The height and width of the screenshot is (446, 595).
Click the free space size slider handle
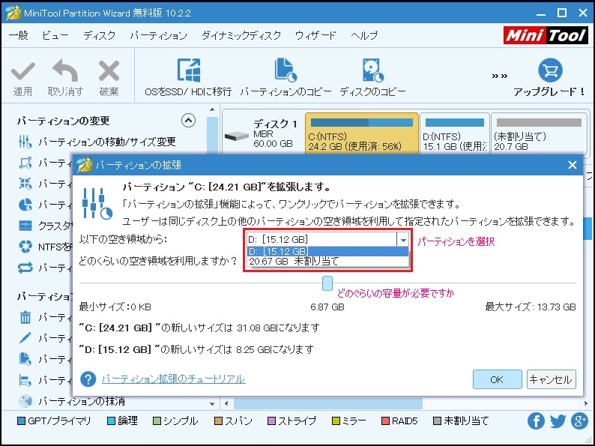click(x=327, y=283)
